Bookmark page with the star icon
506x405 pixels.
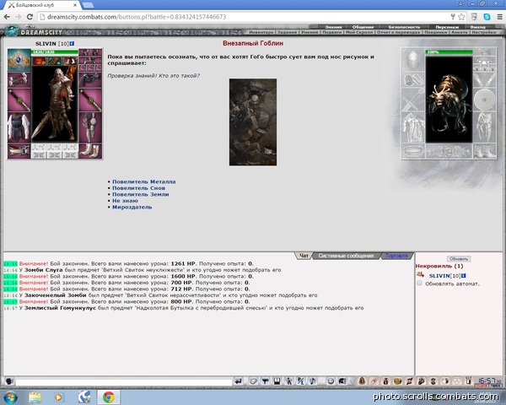coord(461,17)
